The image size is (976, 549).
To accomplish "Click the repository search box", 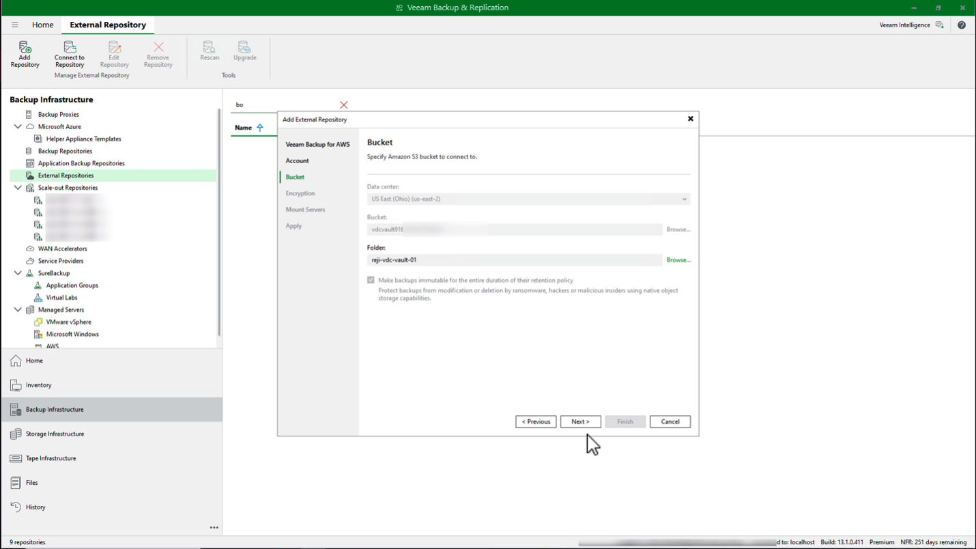I will 285,104.
